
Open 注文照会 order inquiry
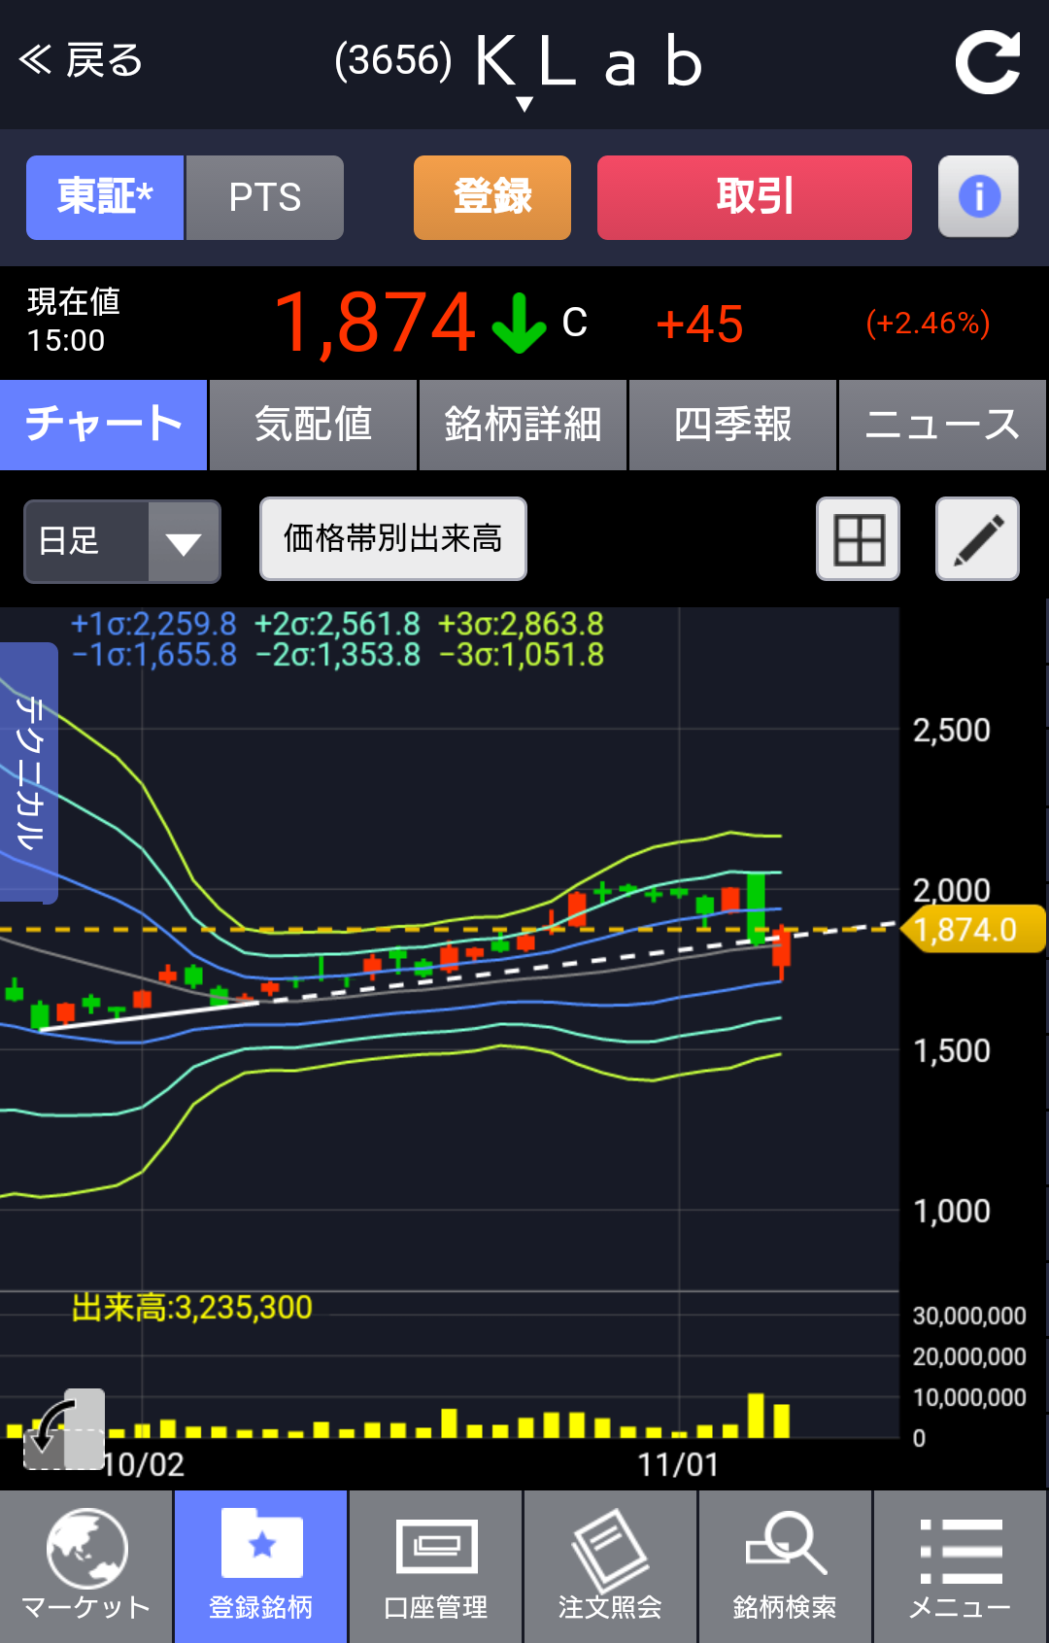coord(611,1566)
